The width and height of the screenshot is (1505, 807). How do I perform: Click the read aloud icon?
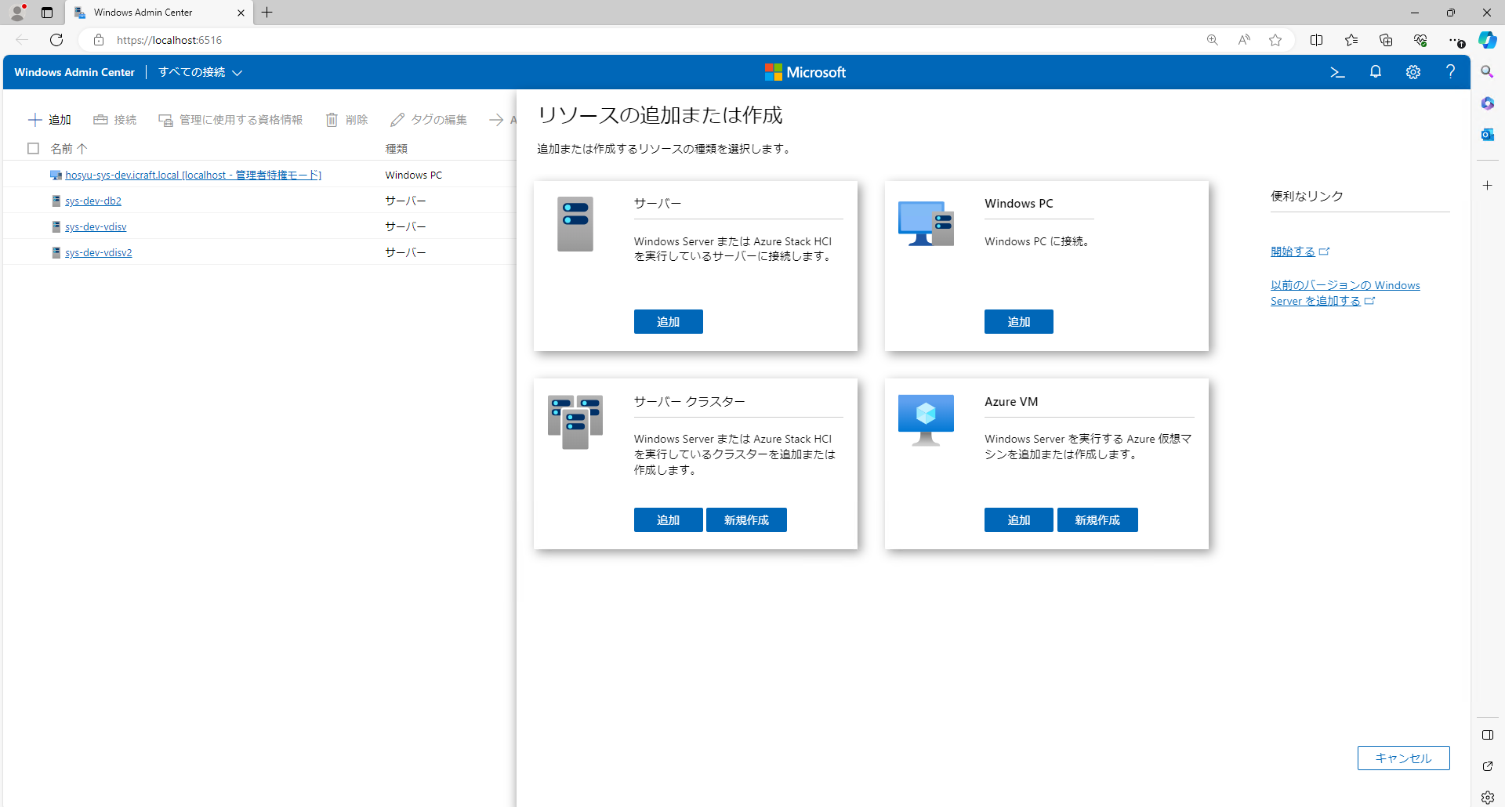1244,40
